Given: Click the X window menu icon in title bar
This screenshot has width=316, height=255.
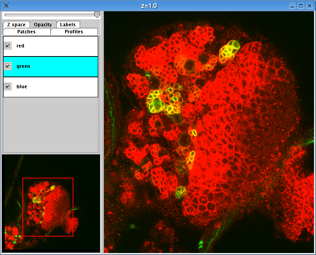Looking at the screenshot, I should [6, 5].
